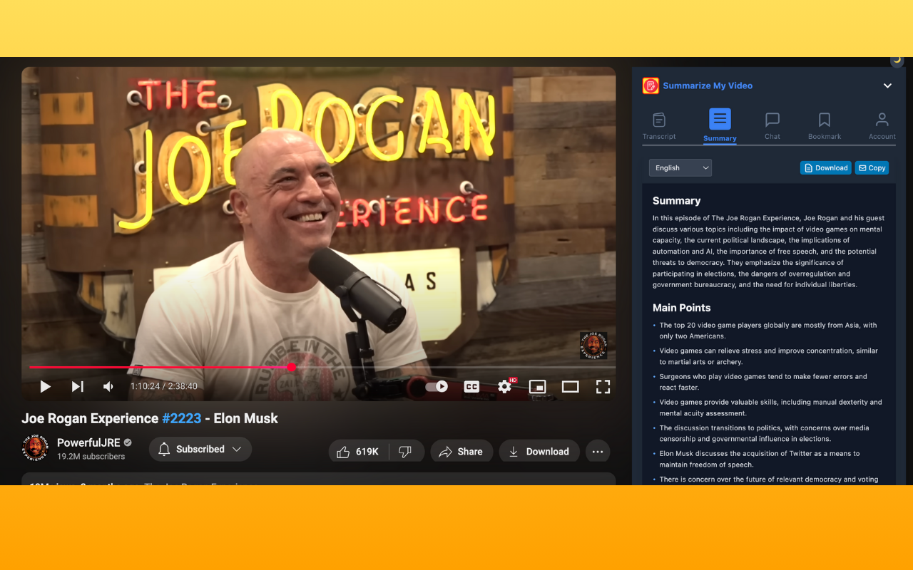Mute the video audio
913x570 pixels.
[x=108, y=386]
